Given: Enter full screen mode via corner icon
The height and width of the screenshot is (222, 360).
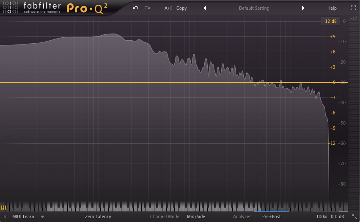Looking at the screenshot, I should [353, 8].
